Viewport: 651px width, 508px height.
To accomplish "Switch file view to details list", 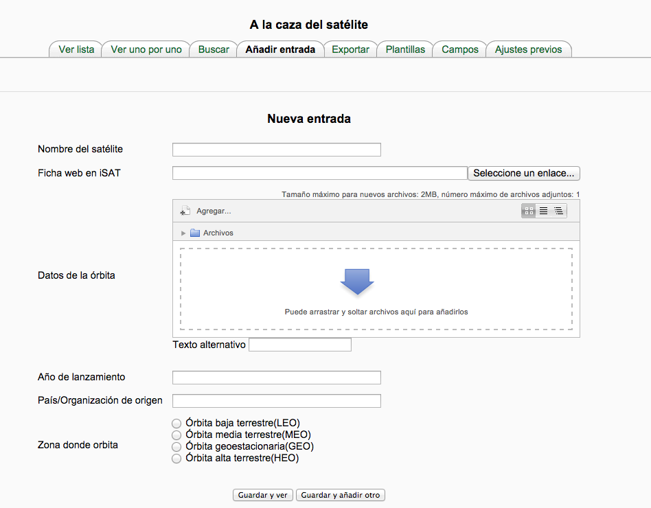I will point(543,211).
